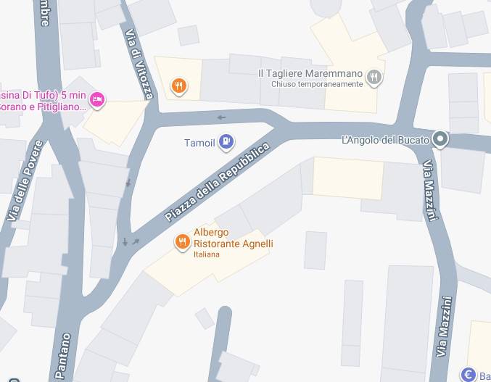Screen dimensions: 491x382
Task: Click the Tamoil gas station pin
Action: [x=226, y=142]
